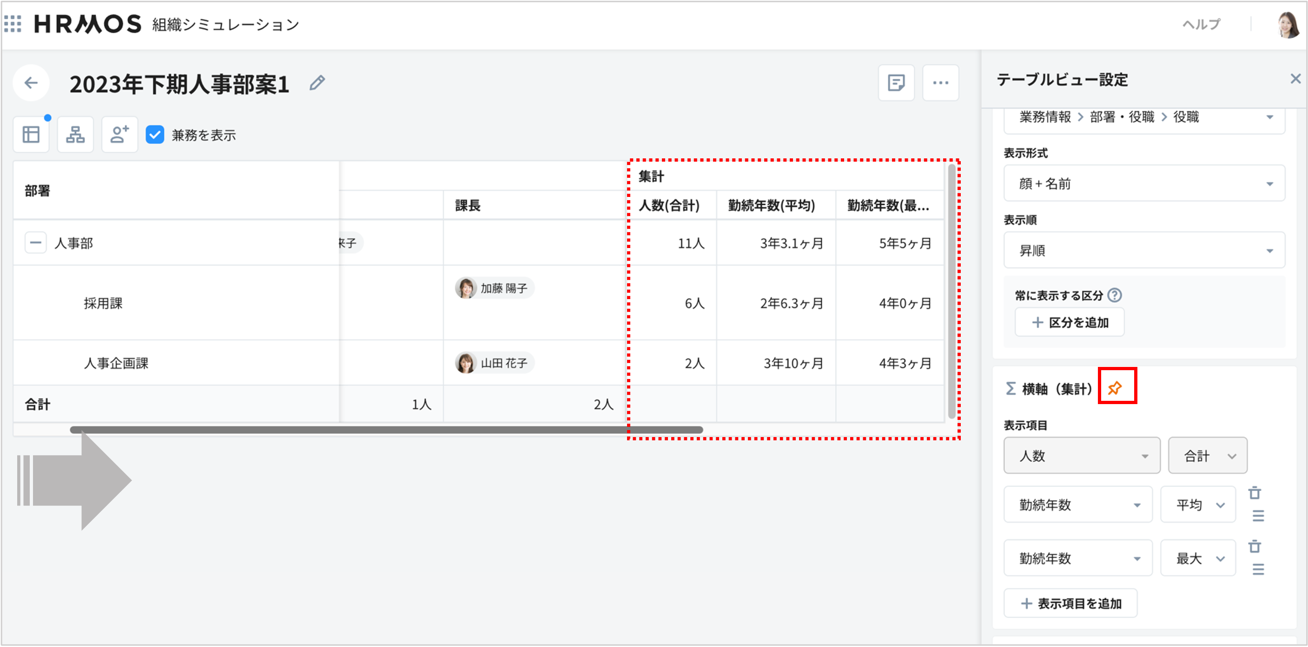Click the ヘルプ menu item

(x=1201, y=24)
